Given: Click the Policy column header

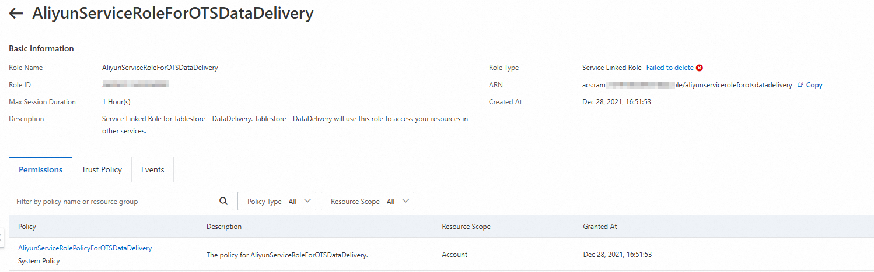Looking at the screenshot, I should tap(27, 226).
